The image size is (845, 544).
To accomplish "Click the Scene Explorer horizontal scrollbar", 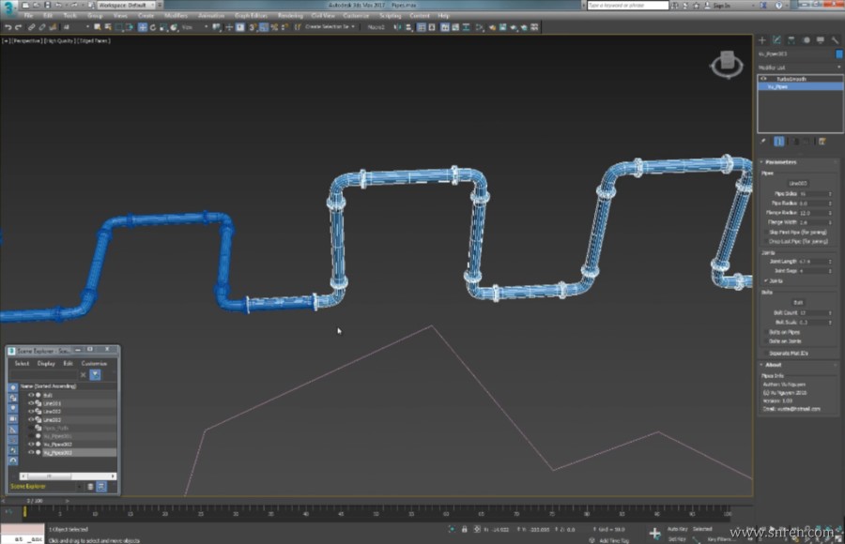I will coord(68,476).
